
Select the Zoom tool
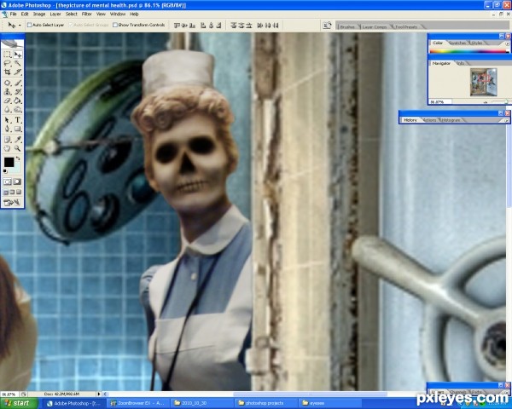click(18, 148)
